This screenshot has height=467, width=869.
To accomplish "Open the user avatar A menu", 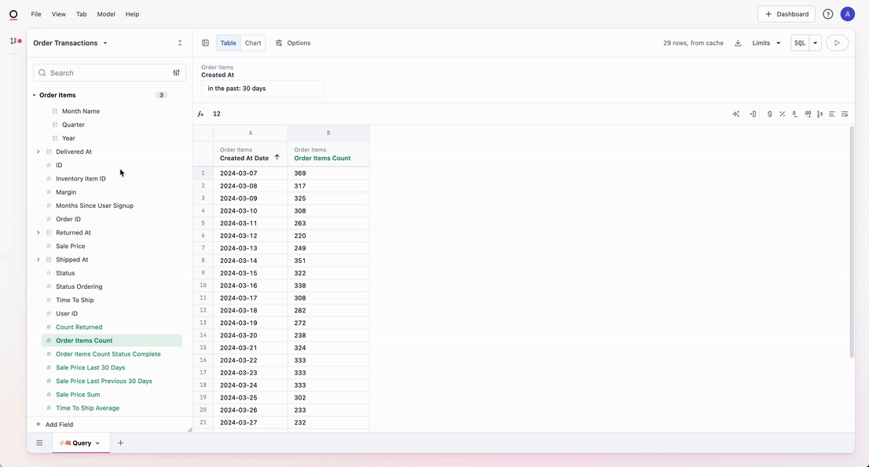I will point(847,14).
